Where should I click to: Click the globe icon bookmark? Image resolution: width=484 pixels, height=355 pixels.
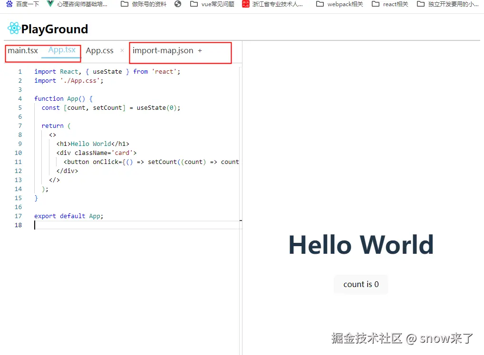coord(178,4)
